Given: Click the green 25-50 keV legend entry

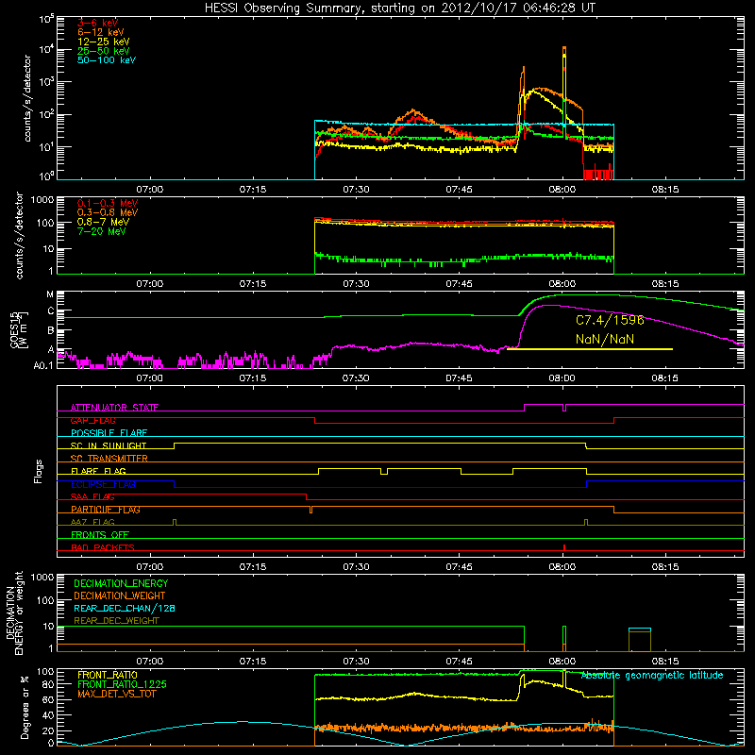Looking at the screenshot, I should (x=104, y=51).
